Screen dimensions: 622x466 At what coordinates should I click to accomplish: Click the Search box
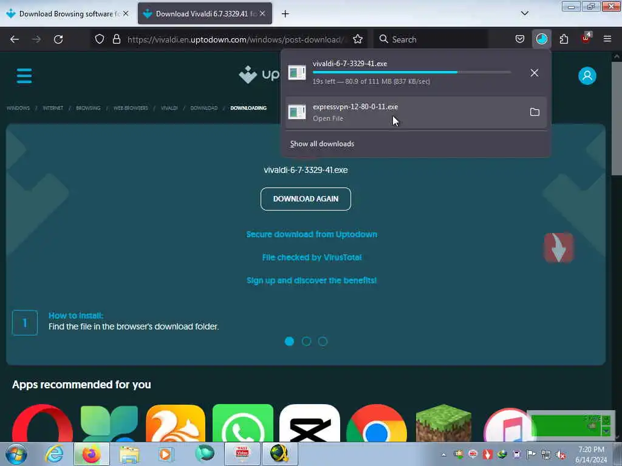click(x=431, y=39)
